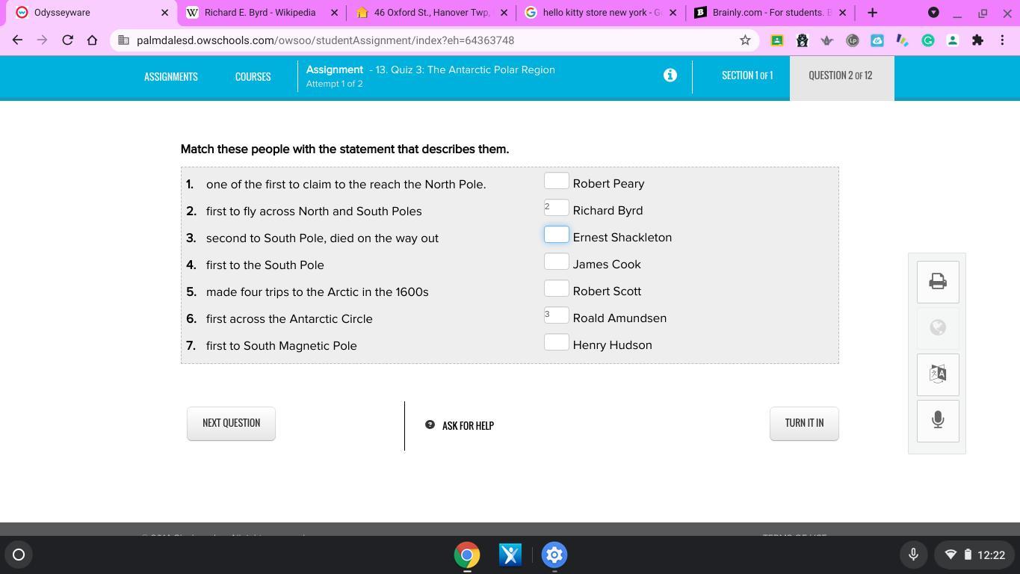Open the colorful bars extension icon
The image size is (1020, 574).
tap(902, 40)
